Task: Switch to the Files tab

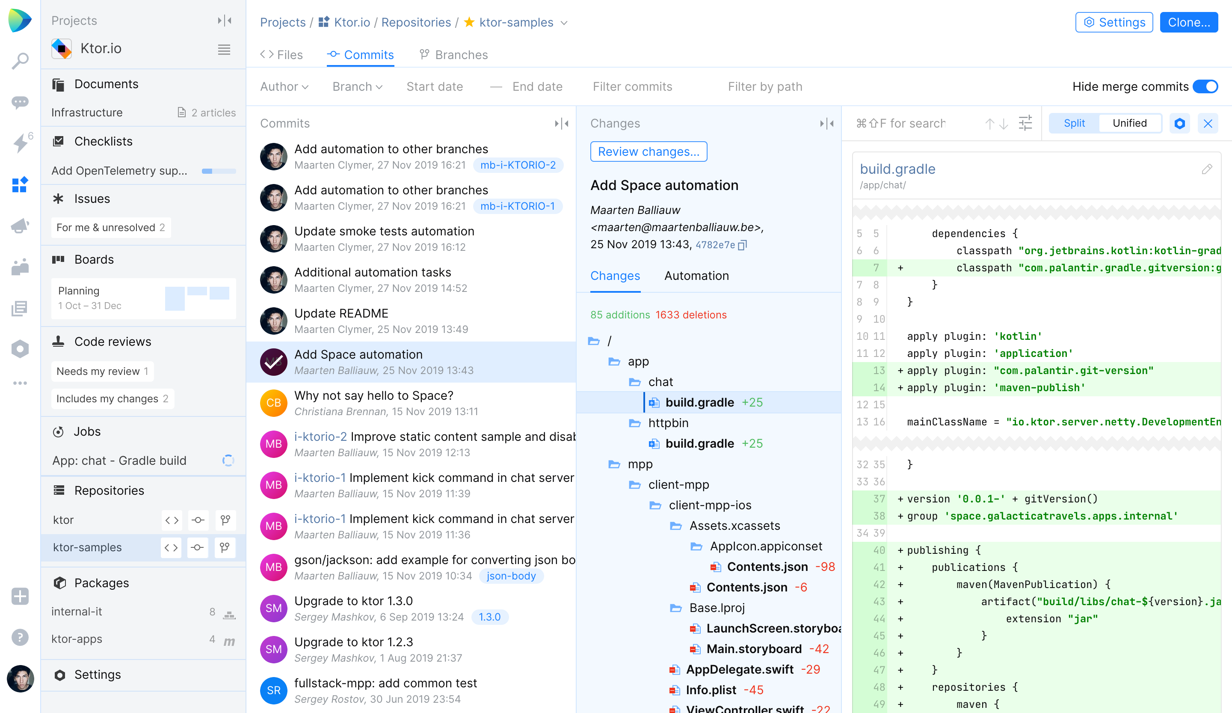Action: (x=281, y=55)
